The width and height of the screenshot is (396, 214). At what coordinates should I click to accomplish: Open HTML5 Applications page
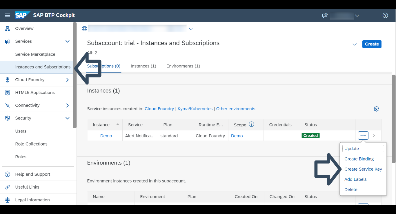(x=35, y=93)
